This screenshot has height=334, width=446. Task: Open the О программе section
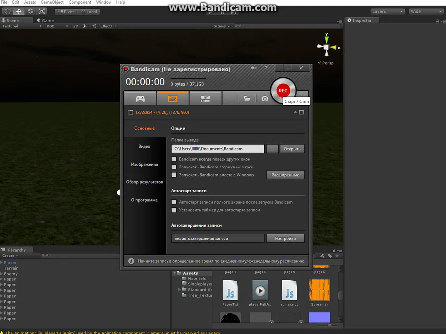(x=144, y=200)
